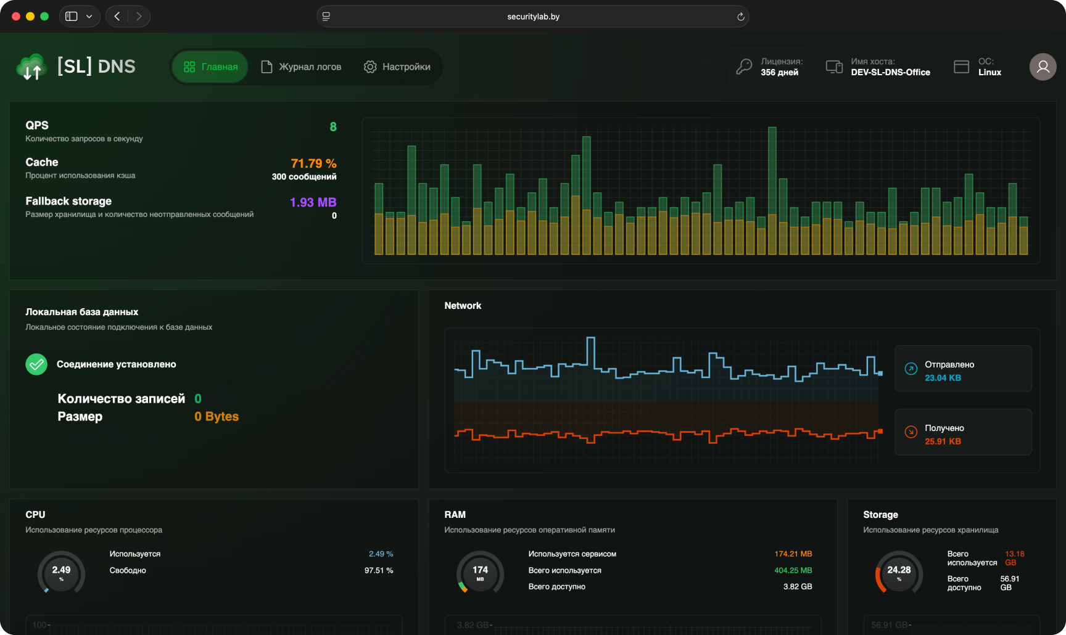The width and height of the screenshot is (1066, 635).
Task: Reload page with refresh icon
Action: (740, 17)
